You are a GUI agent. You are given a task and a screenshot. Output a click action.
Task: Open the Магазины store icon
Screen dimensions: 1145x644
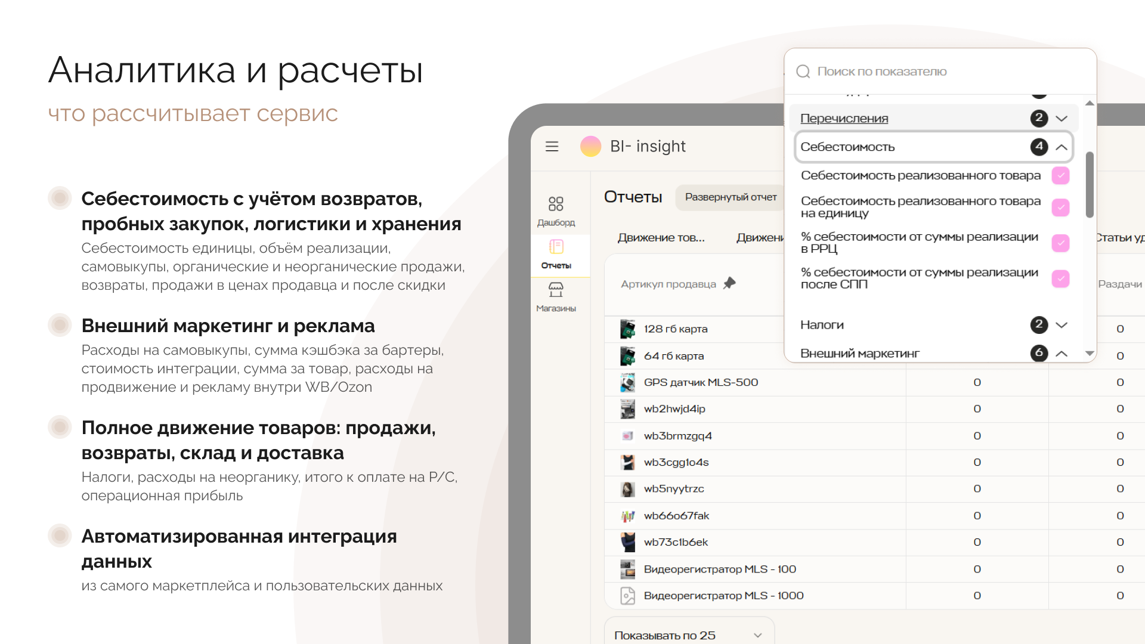coord(556,290)
